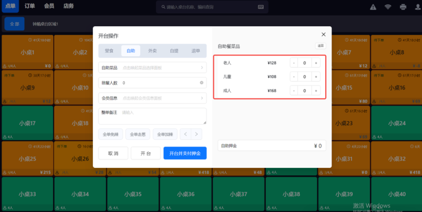Image resolution: width=422 pixels, height=212 pixels.
Task: Close the 开台操作 dialog with the X
Action: (323, 35)
